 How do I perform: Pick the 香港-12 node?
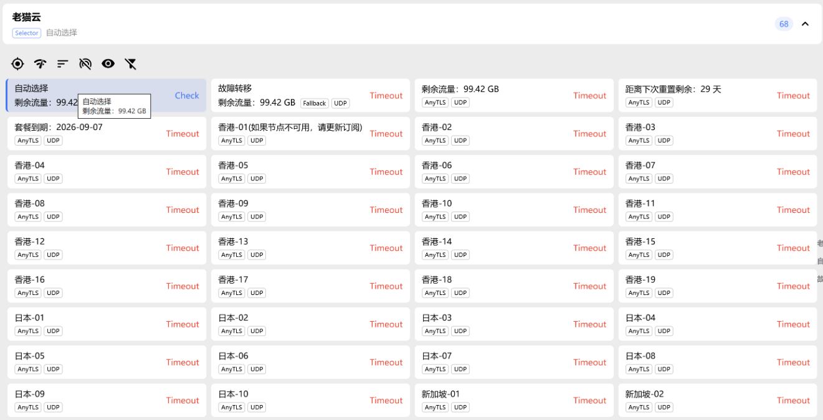coord(107,248)
